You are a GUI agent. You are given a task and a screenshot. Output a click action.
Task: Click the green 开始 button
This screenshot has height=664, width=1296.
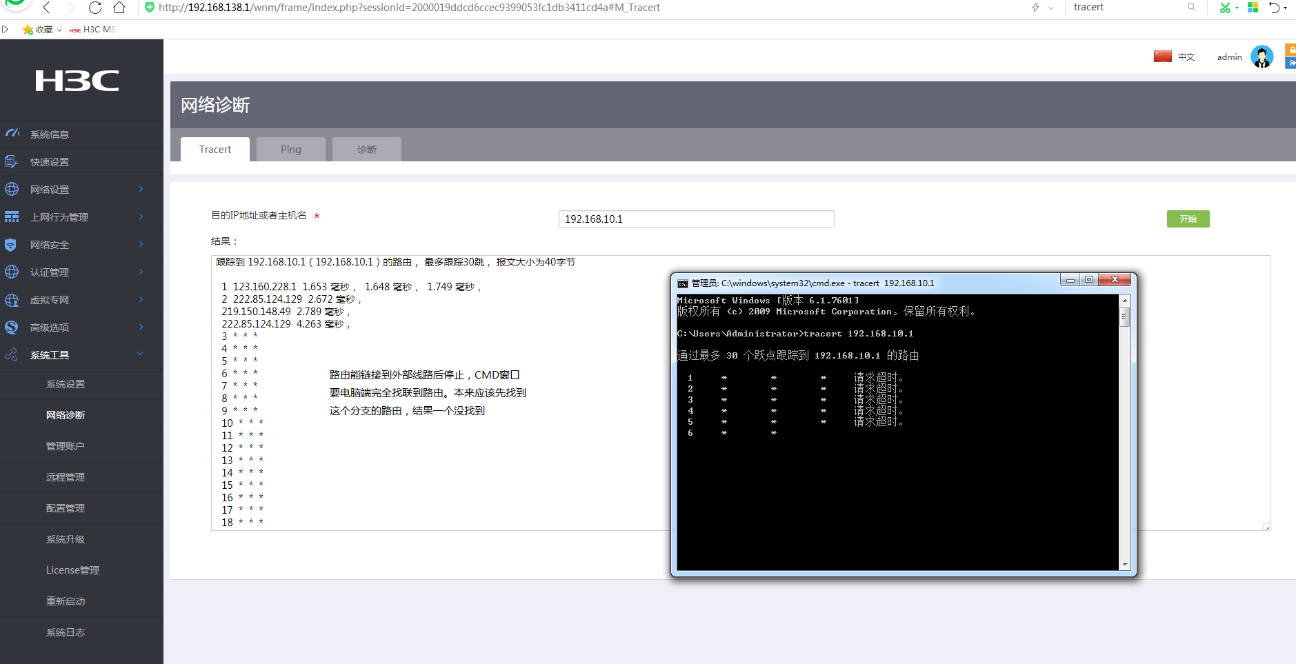point(1188,219)
